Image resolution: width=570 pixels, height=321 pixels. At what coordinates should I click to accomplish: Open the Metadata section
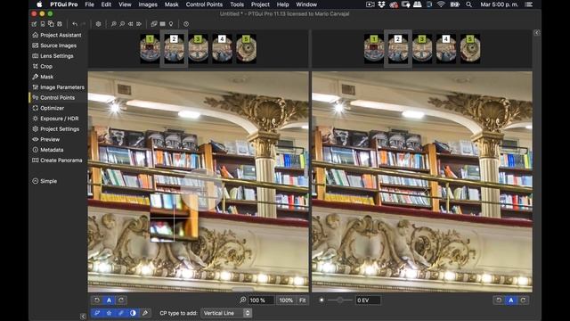pyautogui.click(x=48, y=150)
